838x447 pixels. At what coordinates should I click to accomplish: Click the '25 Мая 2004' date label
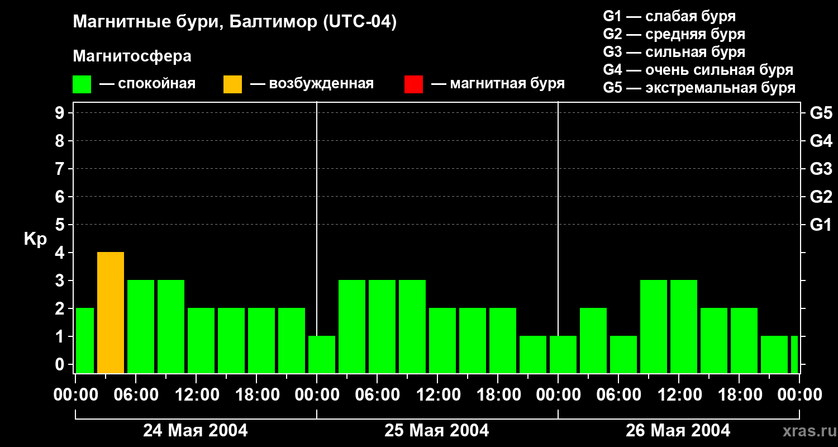point(437,430)
